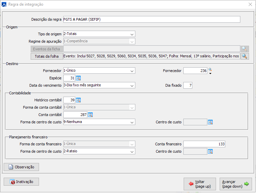This screenshot has width=257, height=193.
Task: Click the magnifier beside Eventos da ficha
Action: (x=245, y=49)
